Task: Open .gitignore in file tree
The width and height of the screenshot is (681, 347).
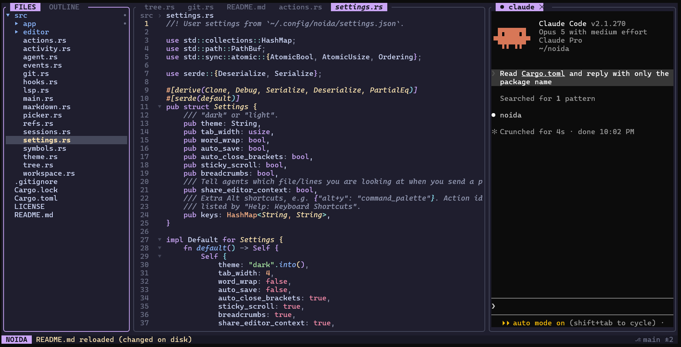Action: 36,181
